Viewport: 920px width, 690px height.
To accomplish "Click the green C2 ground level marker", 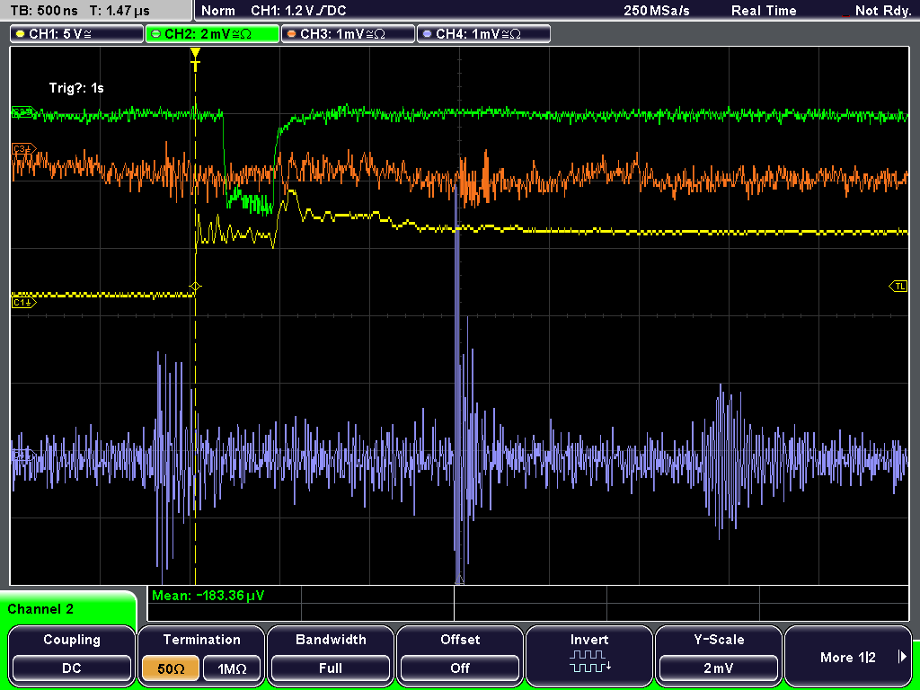I will pos(24,111).
